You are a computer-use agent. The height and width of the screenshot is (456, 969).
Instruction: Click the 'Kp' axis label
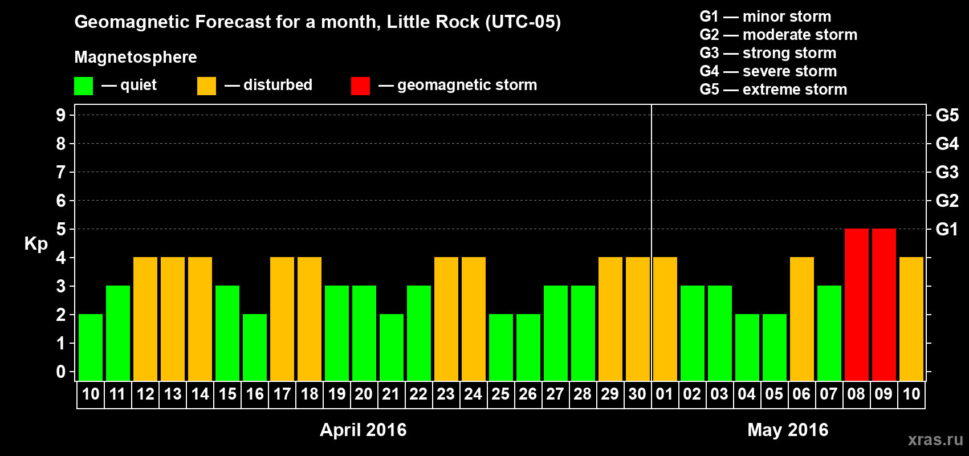tap(36, 243)
